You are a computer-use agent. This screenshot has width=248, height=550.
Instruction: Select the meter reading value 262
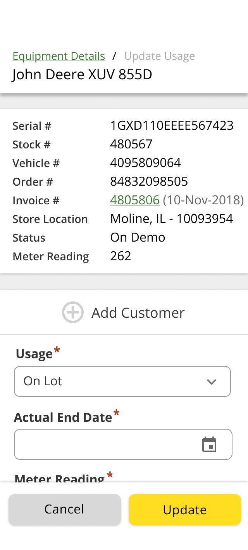click(121, 256)
